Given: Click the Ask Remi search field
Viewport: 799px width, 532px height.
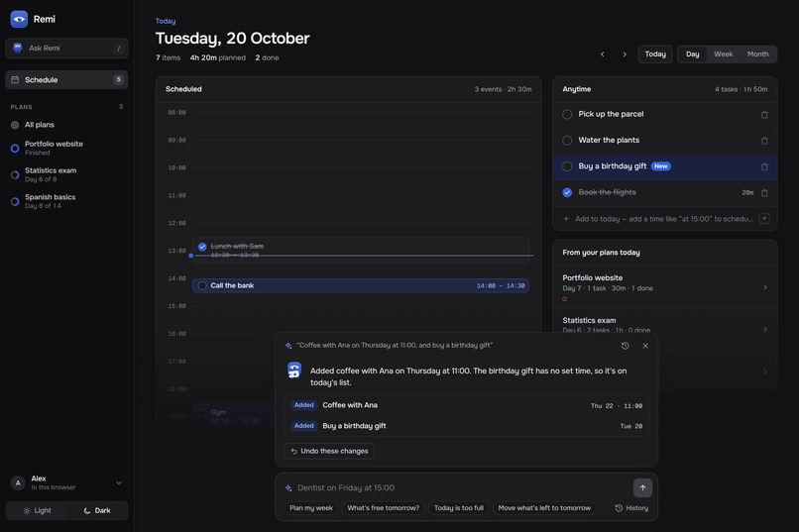Looking at the screenshot, I should point(66,49).
